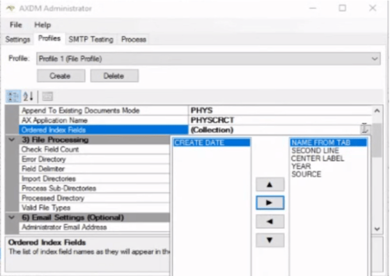The image size is (390, 276).
Task: Open the Profile dropdown list
Action: click(374, 59)
